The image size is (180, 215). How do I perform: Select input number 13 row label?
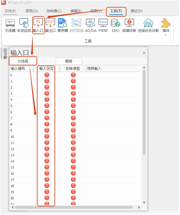[12, 155]
